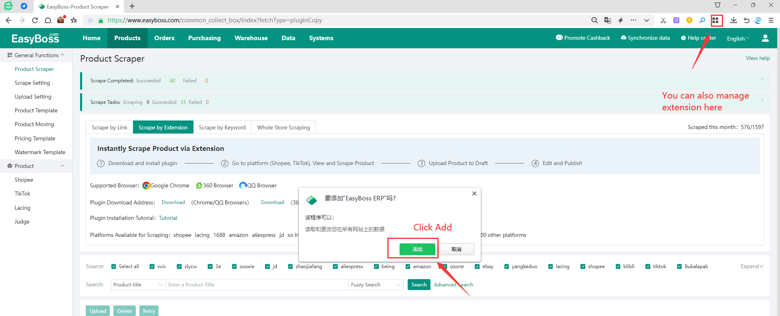
Task: Close the Scrape Tasks notification
Action: (762, 100)
